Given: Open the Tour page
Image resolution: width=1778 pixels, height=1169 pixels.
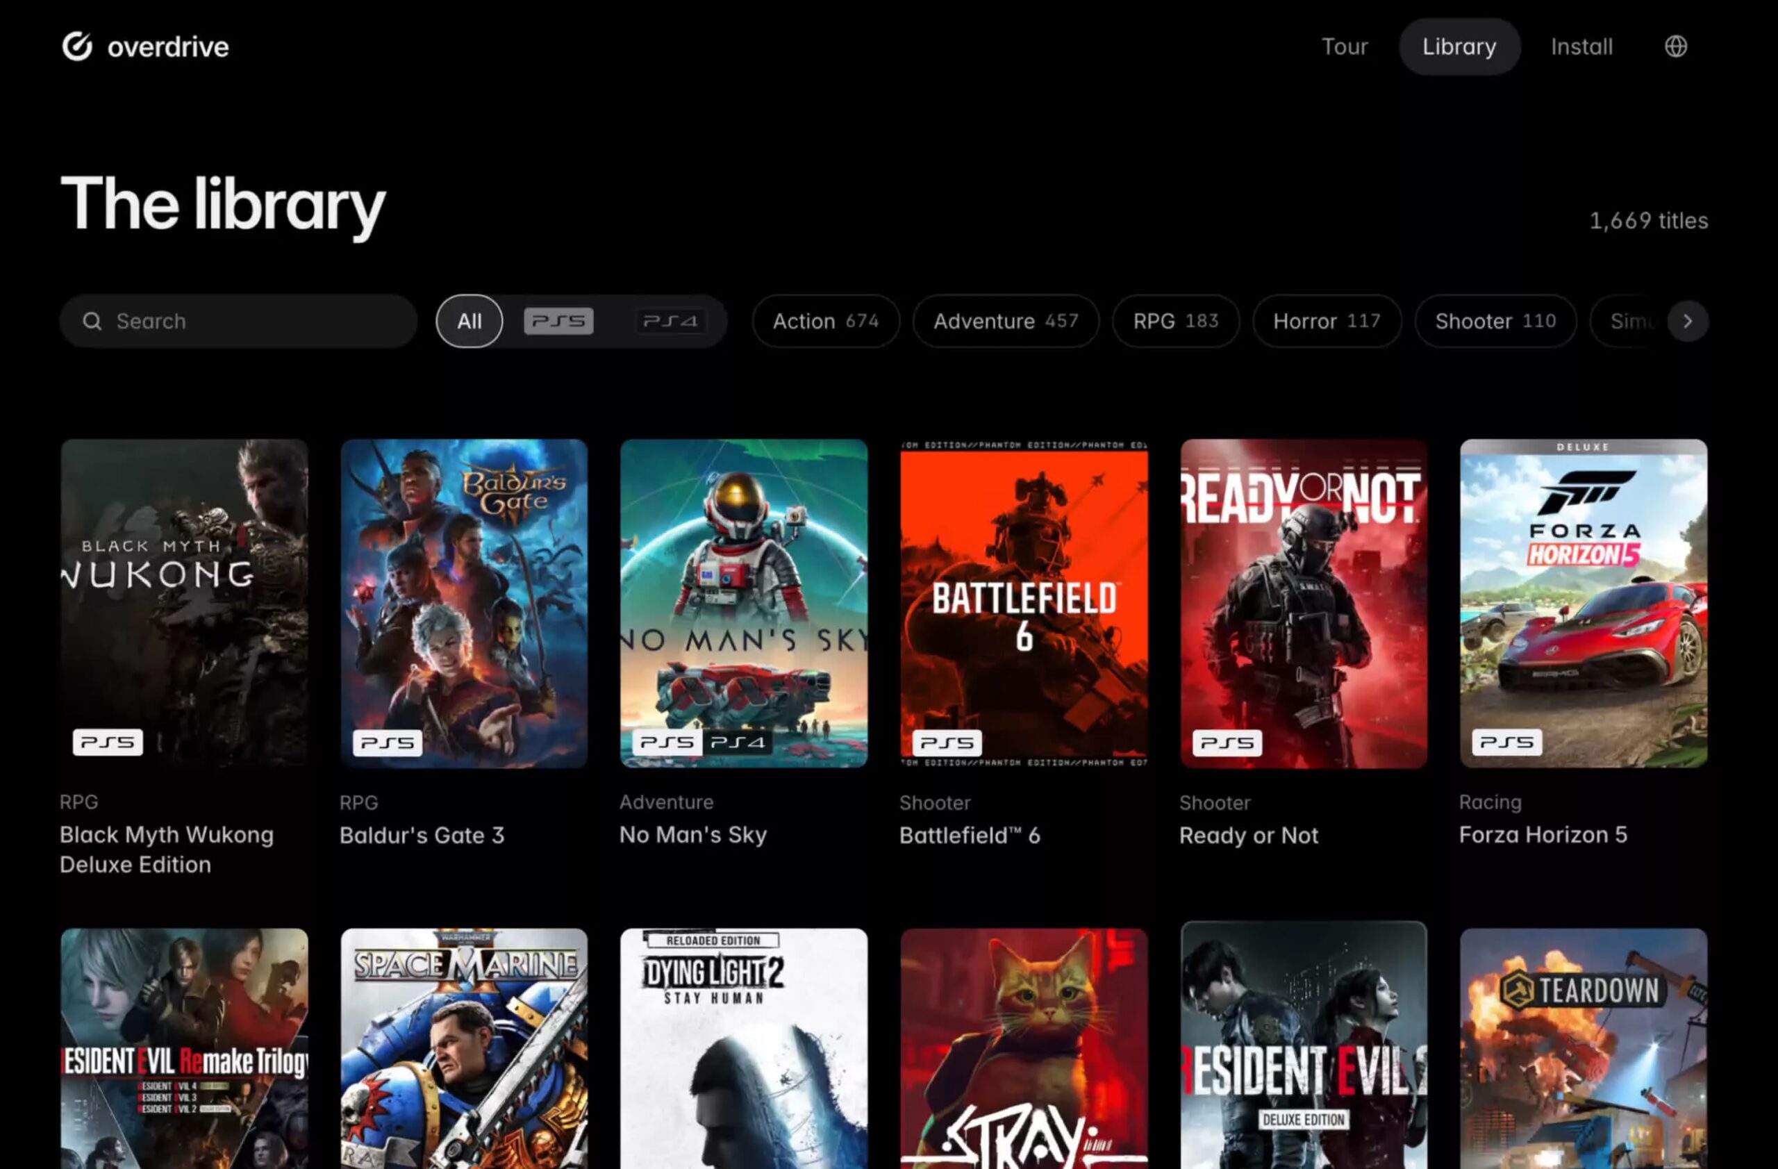Looking at the screenshot, I should pyautogui.click(x=1345, y=47).
